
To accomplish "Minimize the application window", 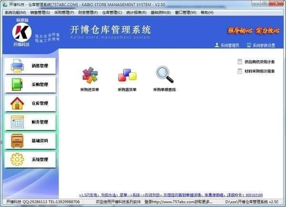I will [x=256, y=3].
